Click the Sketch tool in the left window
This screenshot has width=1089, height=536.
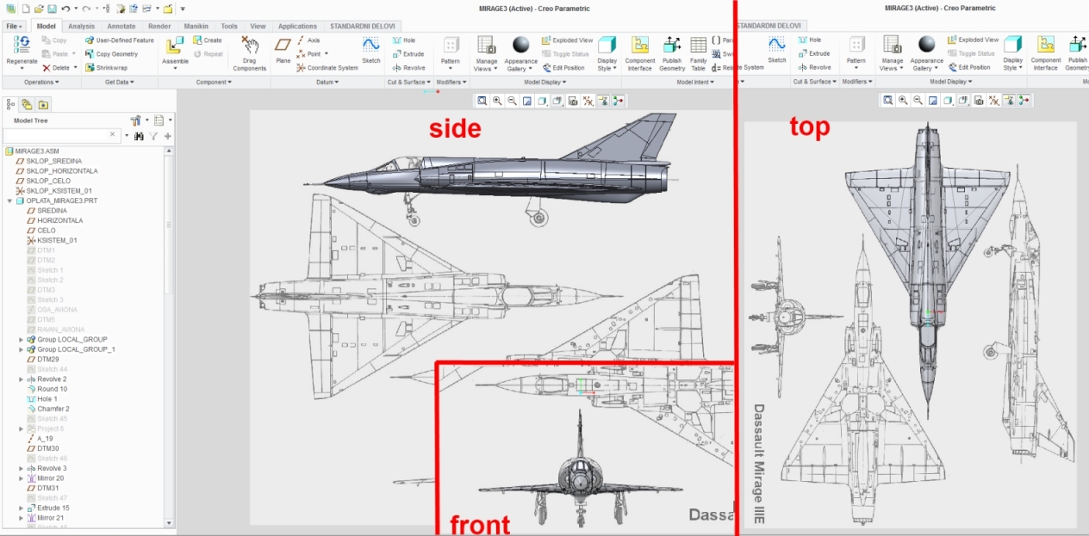click(370, 50)
